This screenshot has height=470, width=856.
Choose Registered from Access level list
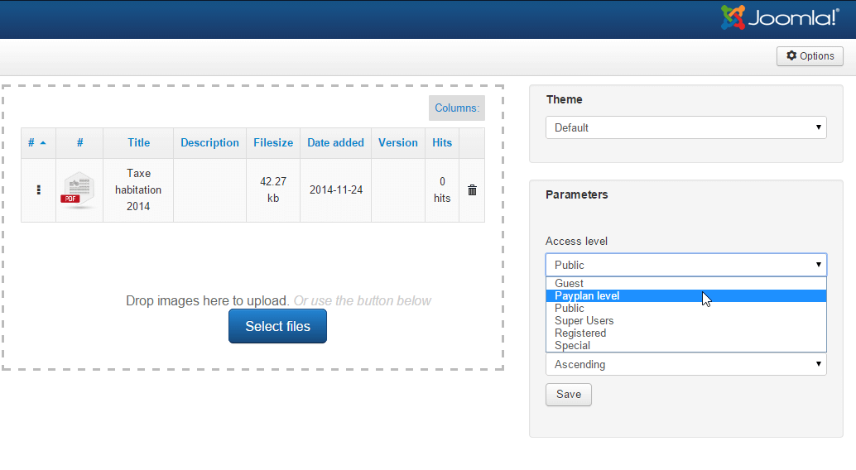pyautogui.click(x=686, y=333)
